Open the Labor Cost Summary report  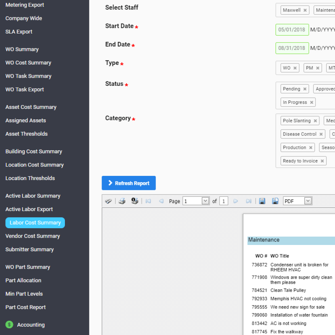pos(35,223)
